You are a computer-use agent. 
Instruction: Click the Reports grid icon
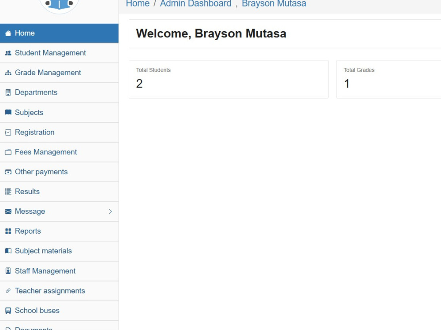click(8, 231)
